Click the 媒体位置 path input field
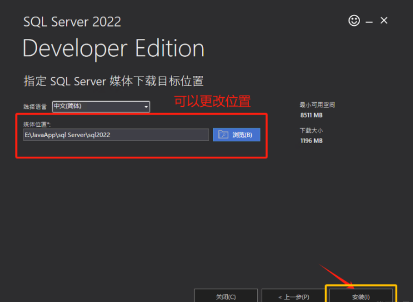Viewport: 413px width, 302px height. [x=116, y=135]
